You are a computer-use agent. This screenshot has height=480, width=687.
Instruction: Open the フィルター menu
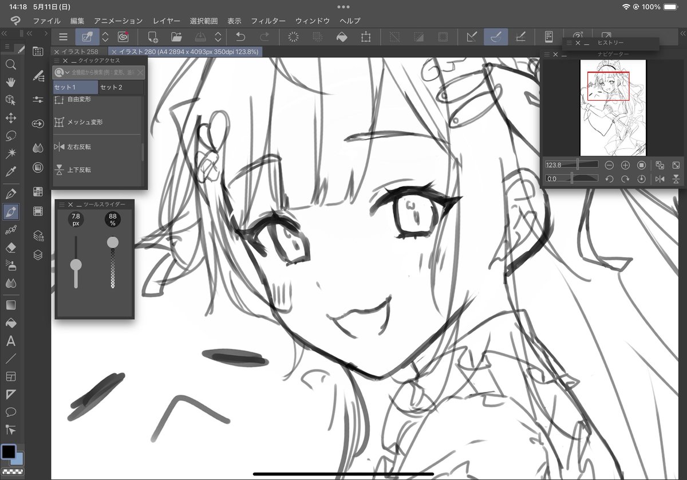click(x=268, y=21)
